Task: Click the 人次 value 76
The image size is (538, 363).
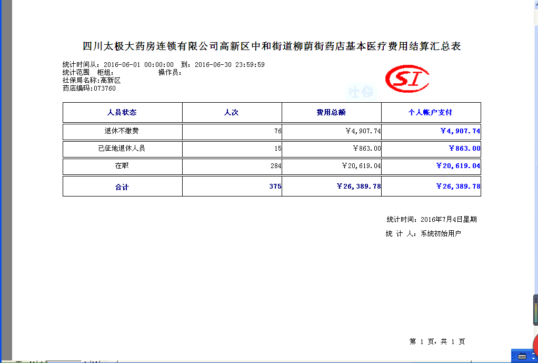Action: (x=278, y=131)
